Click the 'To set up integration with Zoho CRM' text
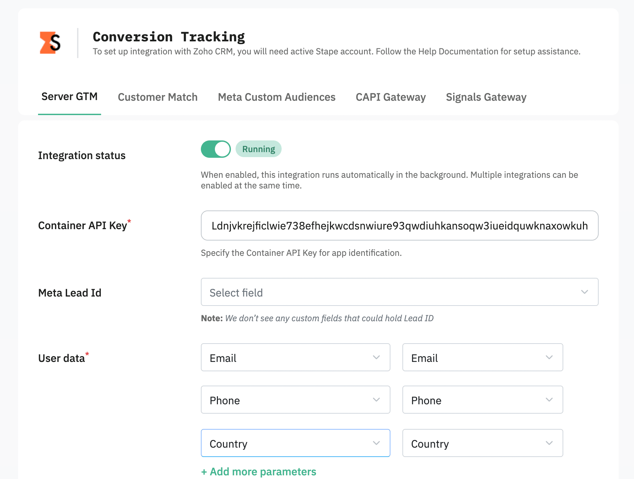The image size is (634, 479). [337, 51]
